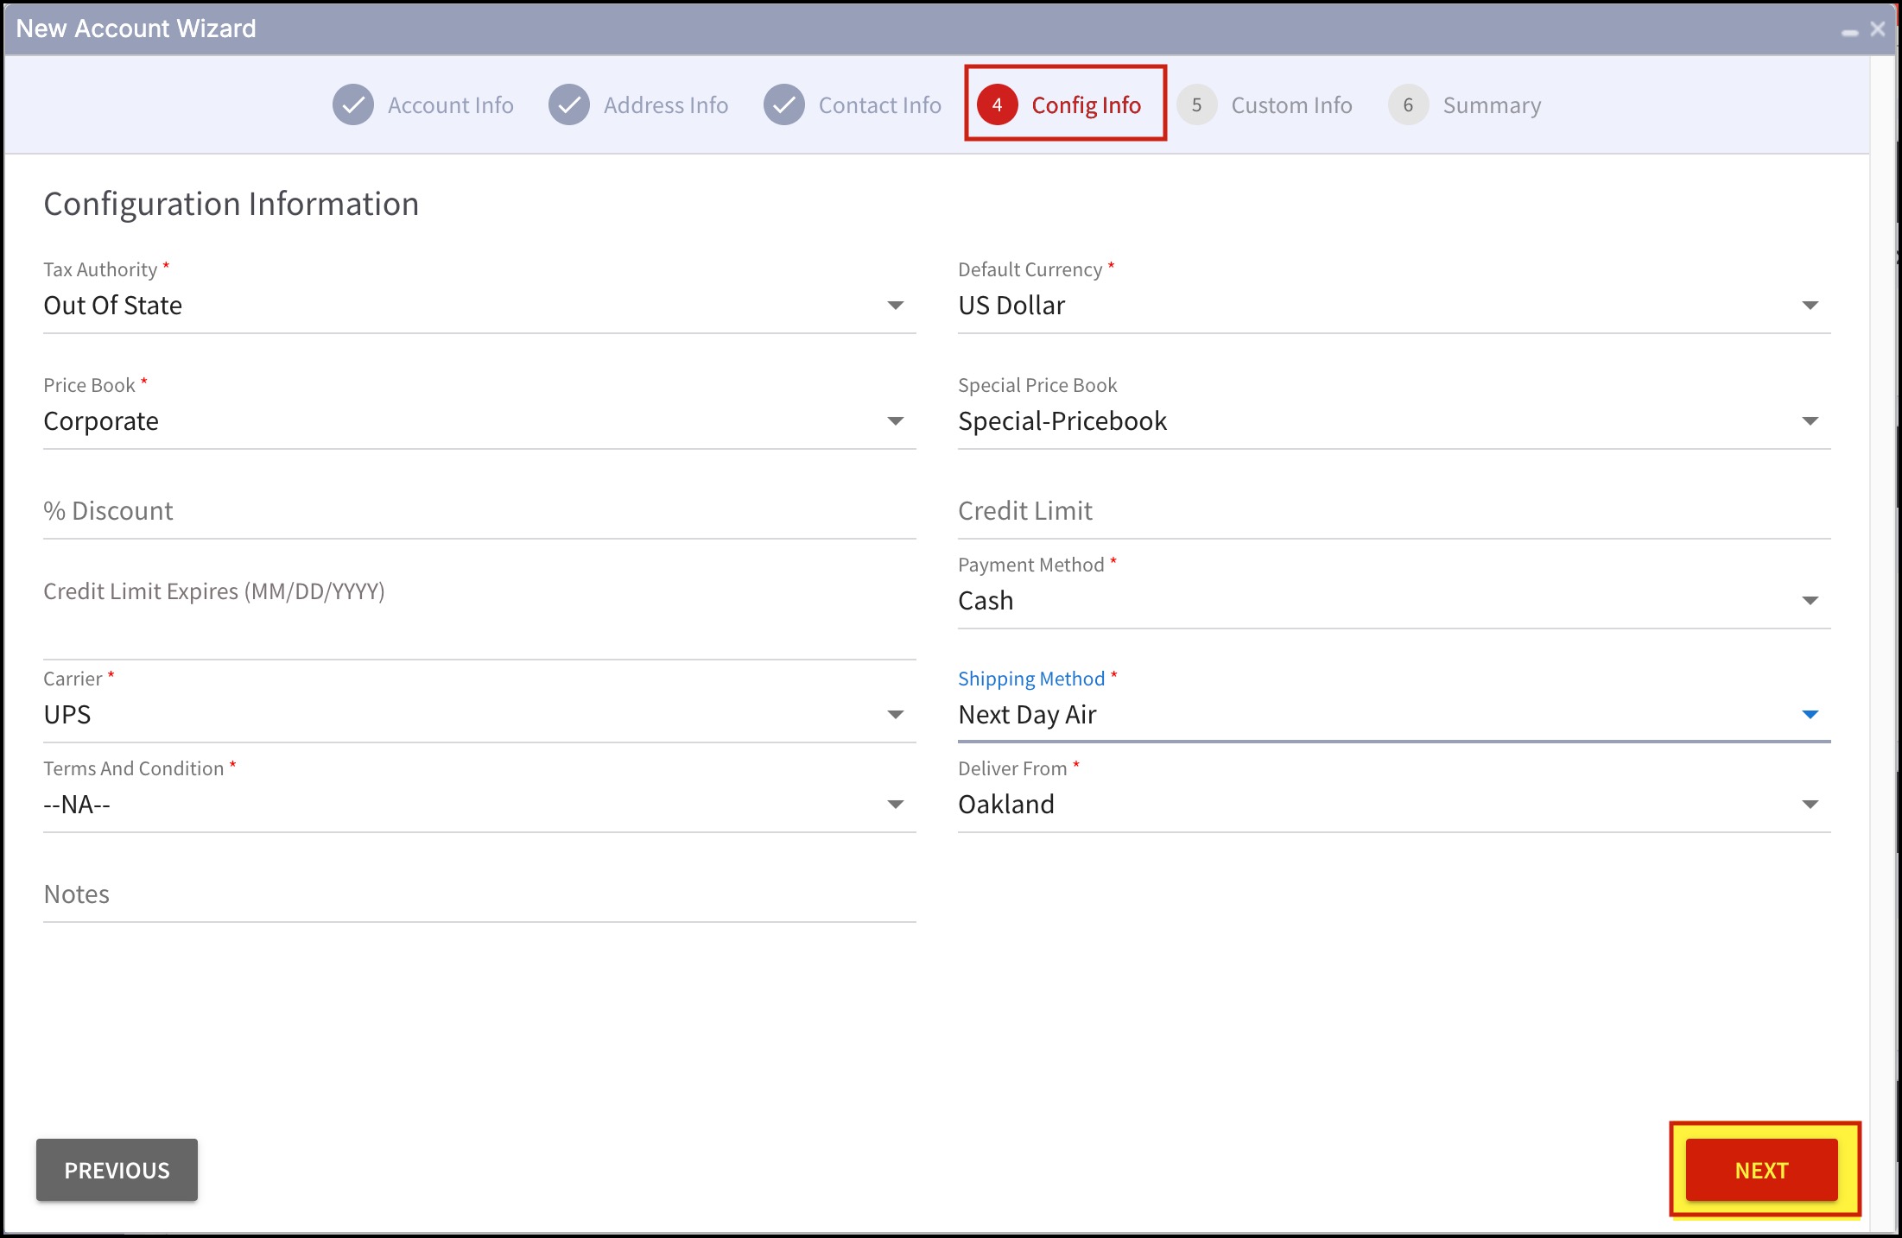Minimize the New Account Wizard window
Image resolution: width=1902 pixels, height=1238 pixels.
pos(1849,32)
